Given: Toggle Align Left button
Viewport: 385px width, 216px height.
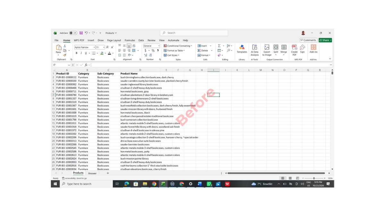Looking at the screenshot, I should (x=119, y=51).
